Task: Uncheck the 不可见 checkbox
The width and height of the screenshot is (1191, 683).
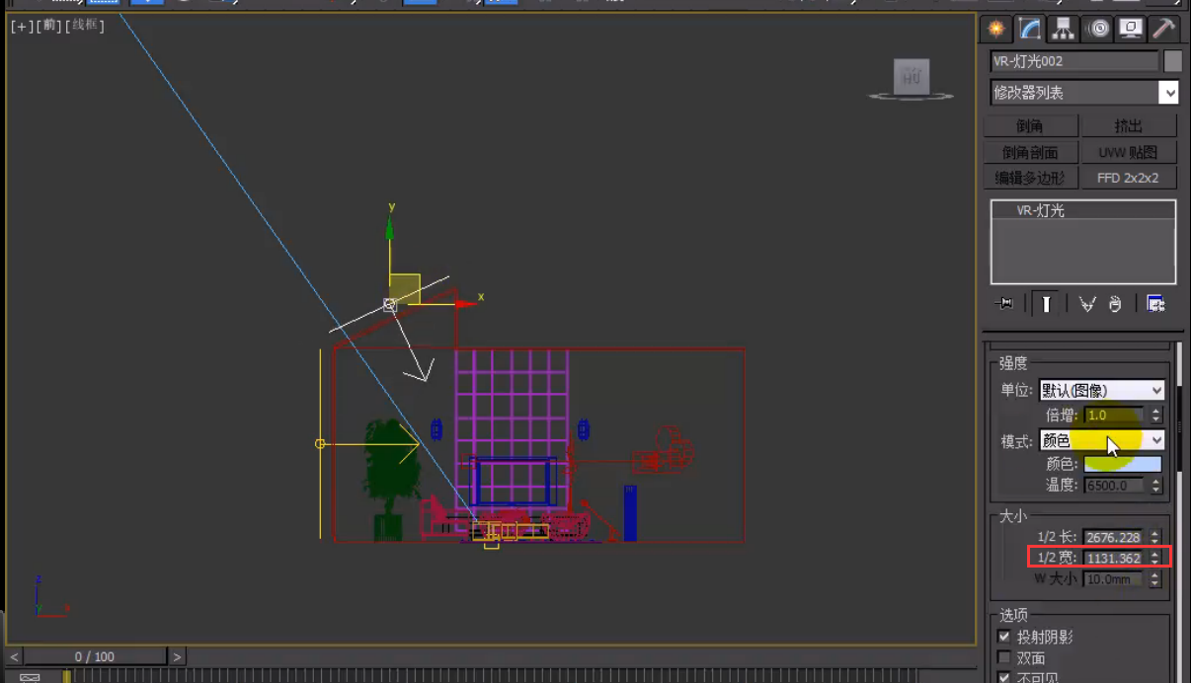Action: click(x=1004, y=677)
